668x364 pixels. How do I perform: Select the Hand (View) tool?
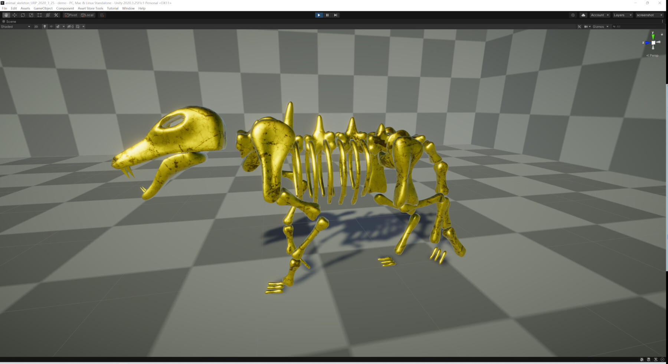click(x=6, y=15)
